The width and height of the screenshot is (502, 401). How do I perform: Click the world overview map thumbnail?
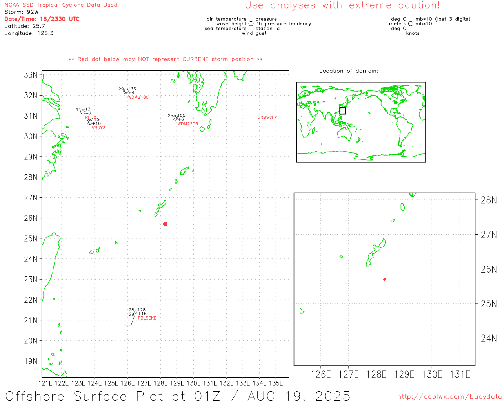(361, 122)
